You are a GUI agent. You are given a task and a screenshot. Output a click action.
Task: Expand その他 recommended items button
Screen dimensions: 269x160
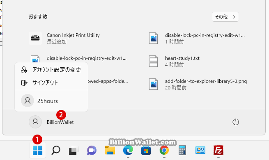click(225, 17)
